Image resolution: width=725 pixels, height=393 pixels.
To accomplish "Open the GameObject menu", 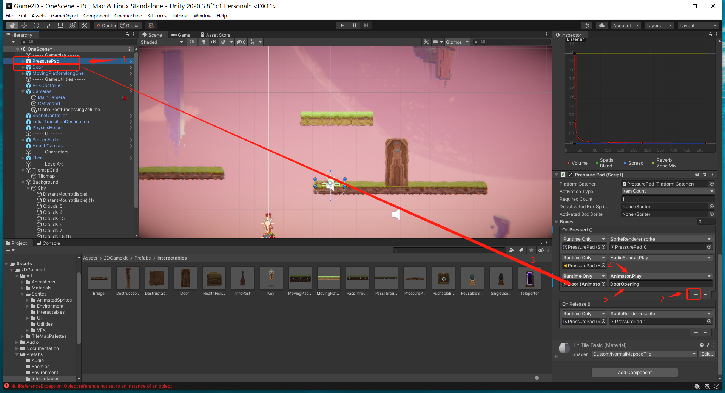I will 64,15.
